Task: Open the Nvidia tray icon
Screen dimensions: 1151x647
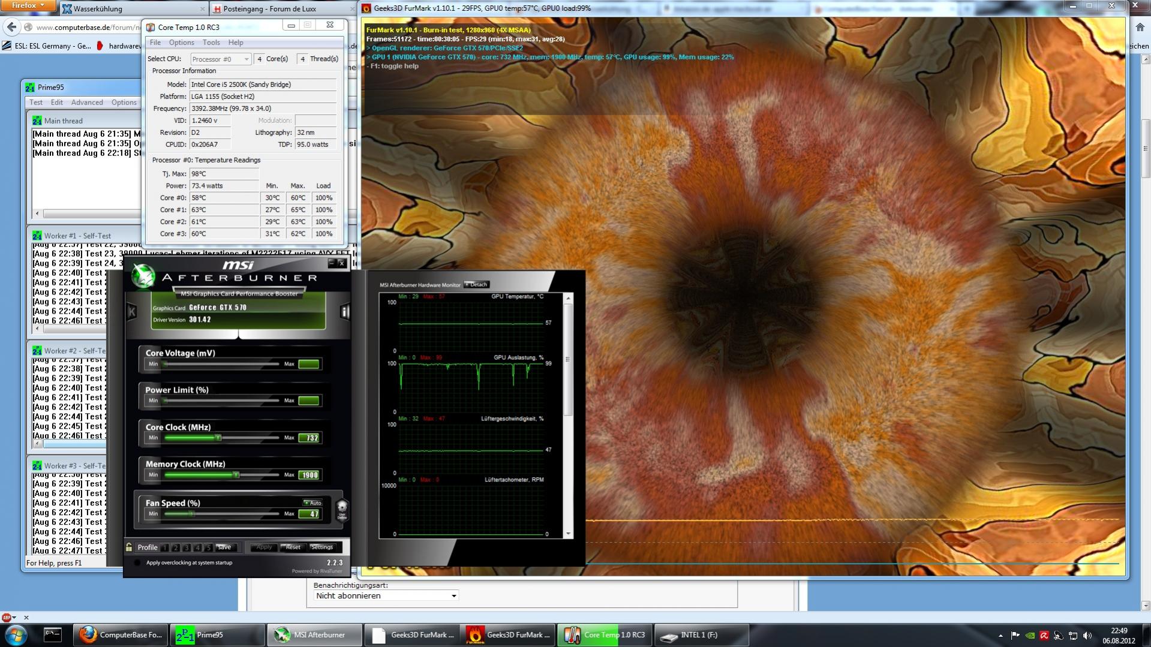Action: (1030, 635)
